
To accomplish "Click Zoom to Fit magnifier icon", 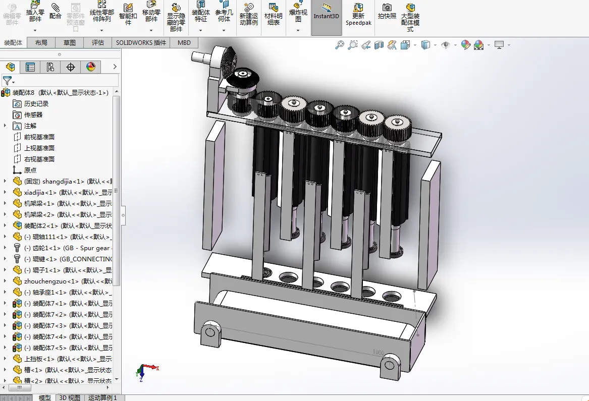I will click(x=340, y=45).
